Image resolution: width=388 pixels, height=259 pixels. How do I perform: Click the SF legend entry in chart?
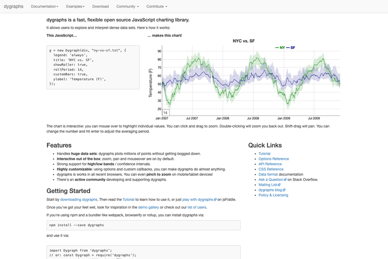pyautogui.click(x=291, y=48)
